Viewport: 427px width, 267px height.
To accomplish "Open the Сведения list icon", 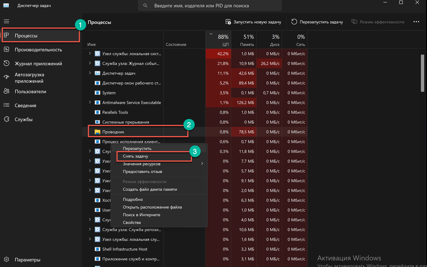I will (x=6, y=105).
